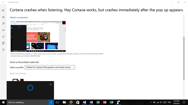Viewport: 188px width, 105px height.
Task: Open notifications bell in sidebar
Action: (x=3, y=37)
